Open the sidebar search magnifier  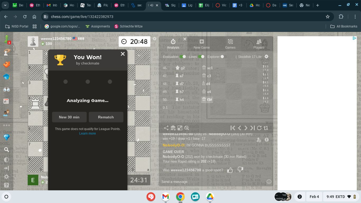[7, 150]
